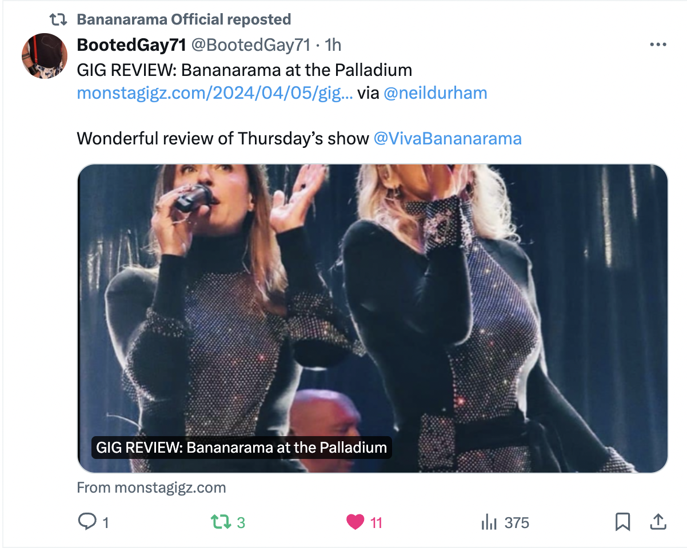This screenshot has height=548, width=687.
Task: Unlike the post via the pink heart
Action: 356,522
